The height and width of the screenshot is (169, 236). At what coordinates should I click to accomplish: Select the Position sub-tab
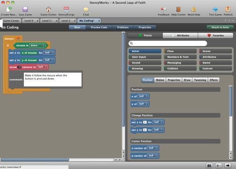(147, 80)
